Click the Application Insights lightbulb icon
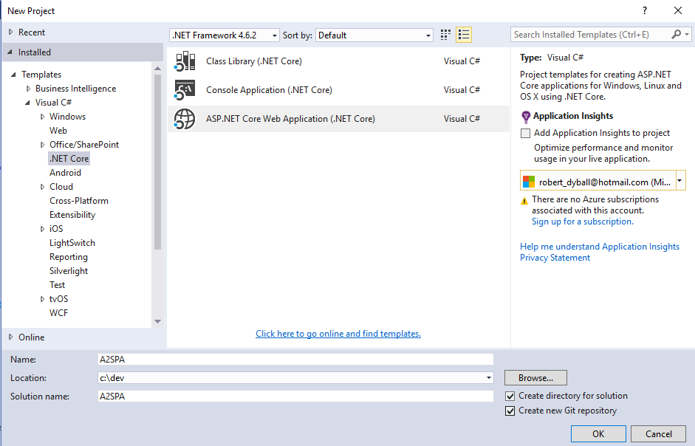The image size is (695, 446). (x=526, y=117)
